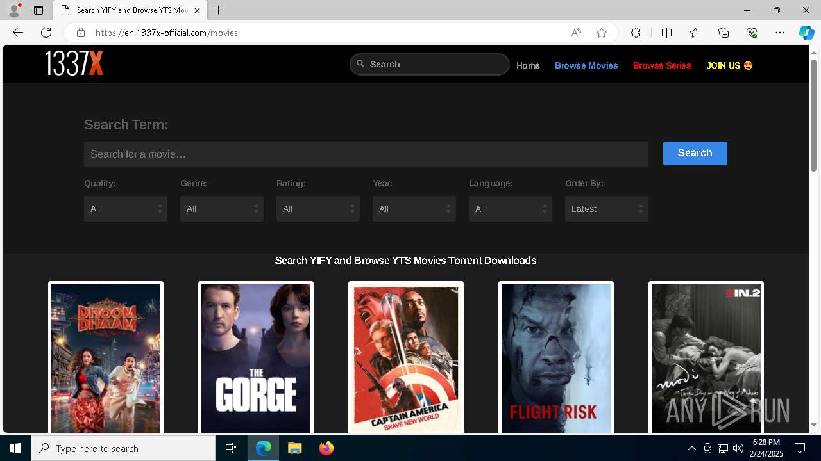The width and height of the screenshot is (821, 461).
Task: Expand the Quality dropdown
Action: coord(126,209)
